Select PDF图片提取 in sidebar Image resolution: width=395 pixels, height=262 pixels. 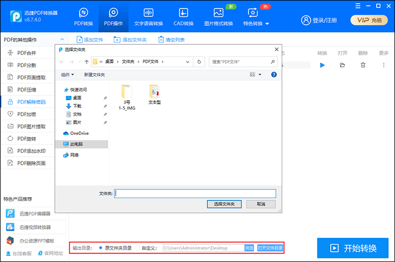pyautogui.click(x=28, y=127)
